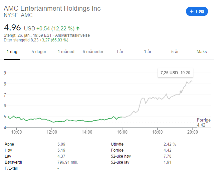Show the 1 år chart range

tap(148, 52)
